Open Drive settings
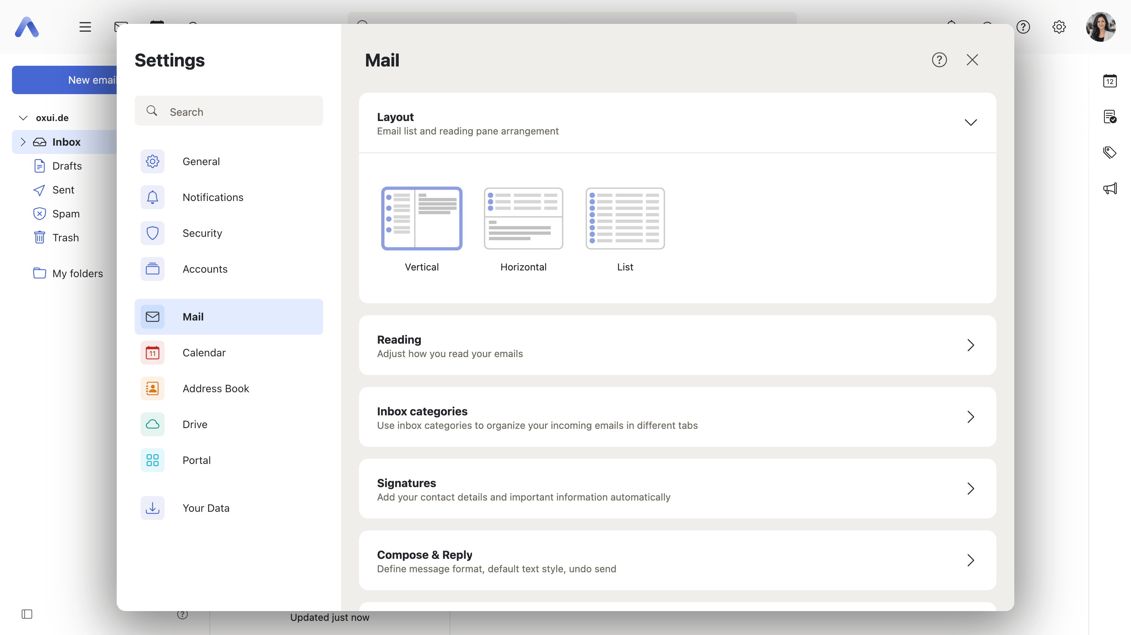The image size is (1131, 635). (x=229, y=424)
